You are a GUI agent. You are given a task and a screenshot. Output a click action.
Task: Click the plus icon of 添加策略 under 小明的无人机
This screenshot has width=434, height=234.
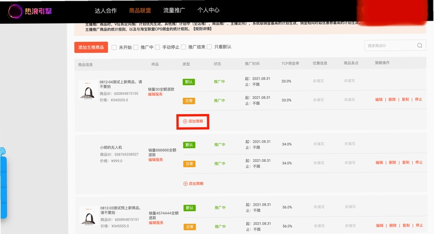click(x=186, y=184)
